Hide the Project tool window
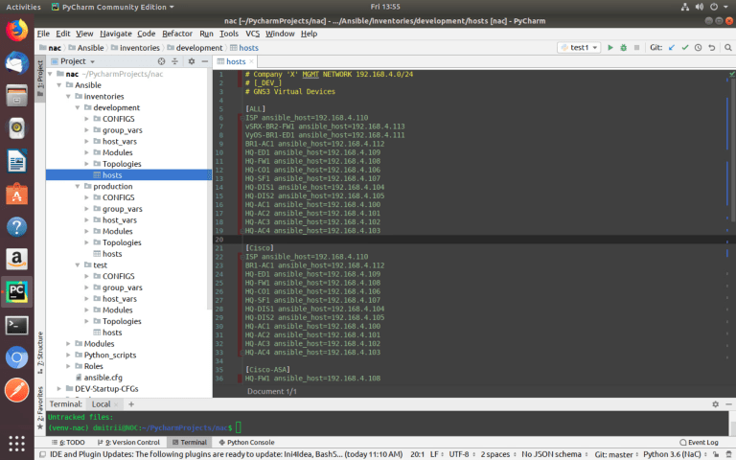This screenshot has height=460, width=736. pos(205,61)
